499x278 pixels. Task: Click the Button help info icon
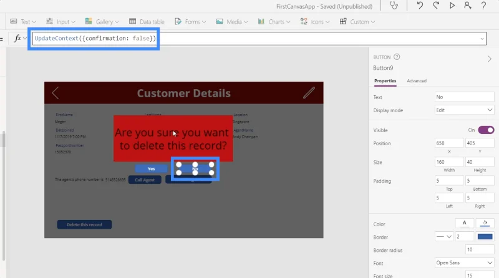click(x=397, y=57)
